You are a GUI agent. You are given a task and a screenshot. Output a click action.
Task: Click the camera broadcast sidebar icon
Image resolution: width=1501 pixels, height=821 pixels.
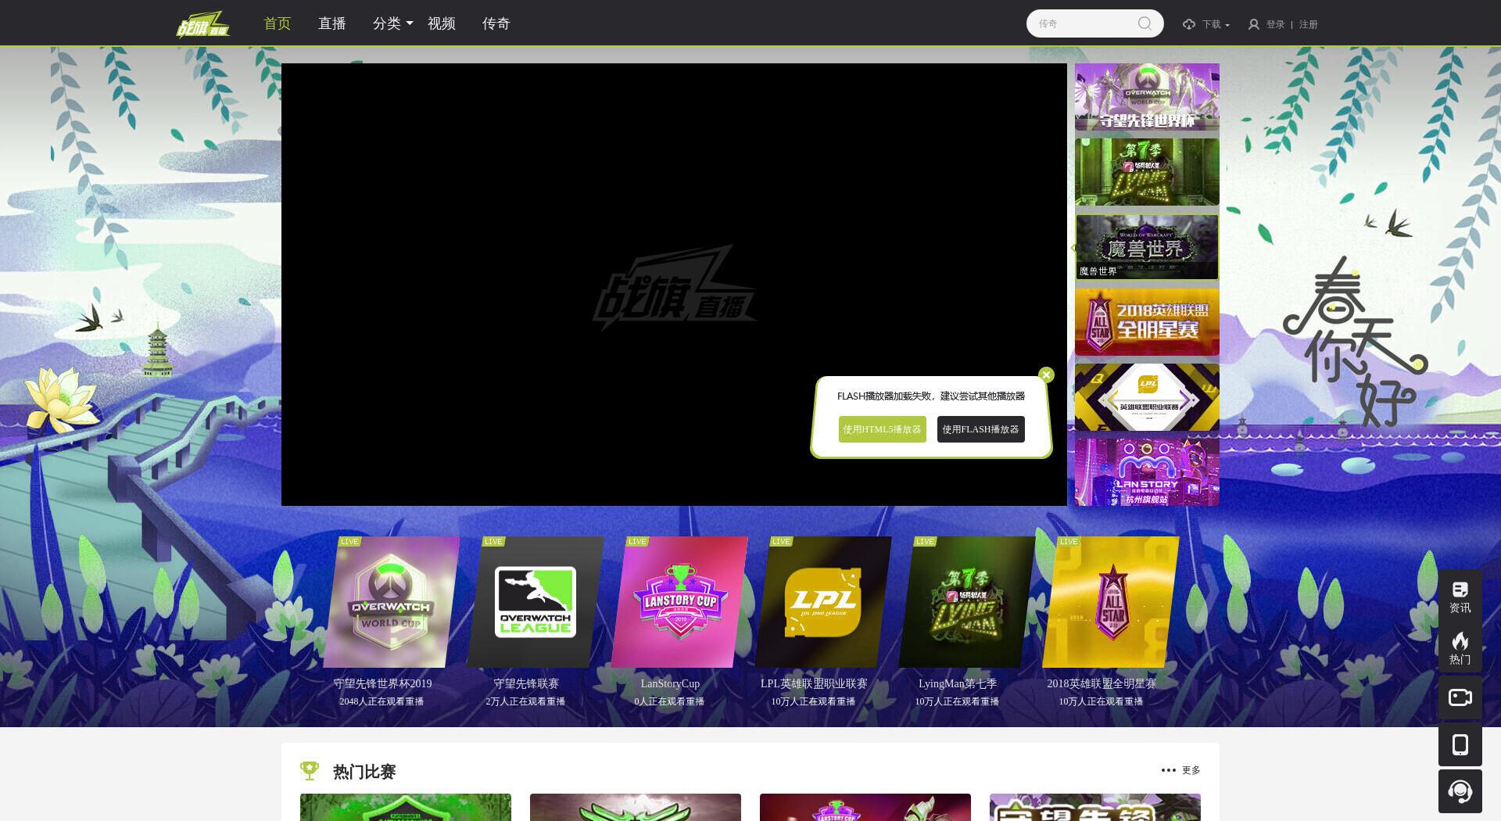[x=1460, y=697]
